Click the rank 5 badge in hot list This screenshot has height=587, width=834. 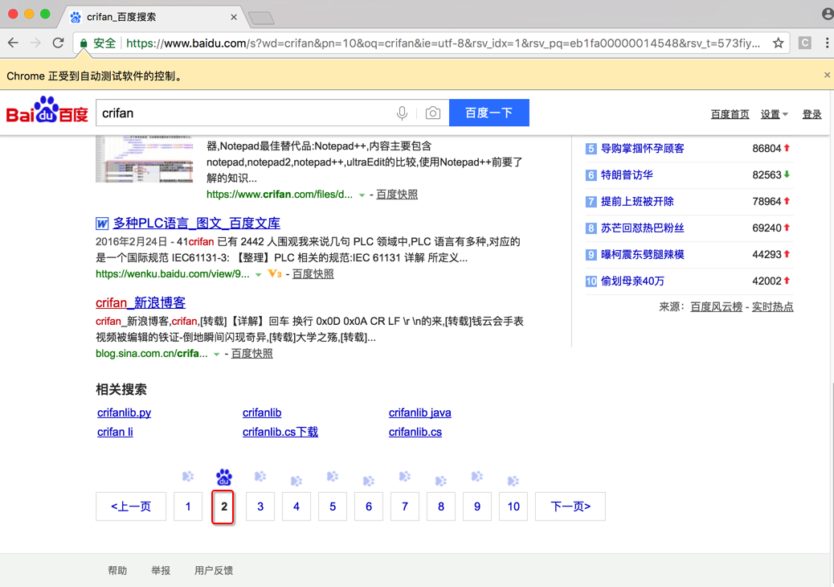591,149
